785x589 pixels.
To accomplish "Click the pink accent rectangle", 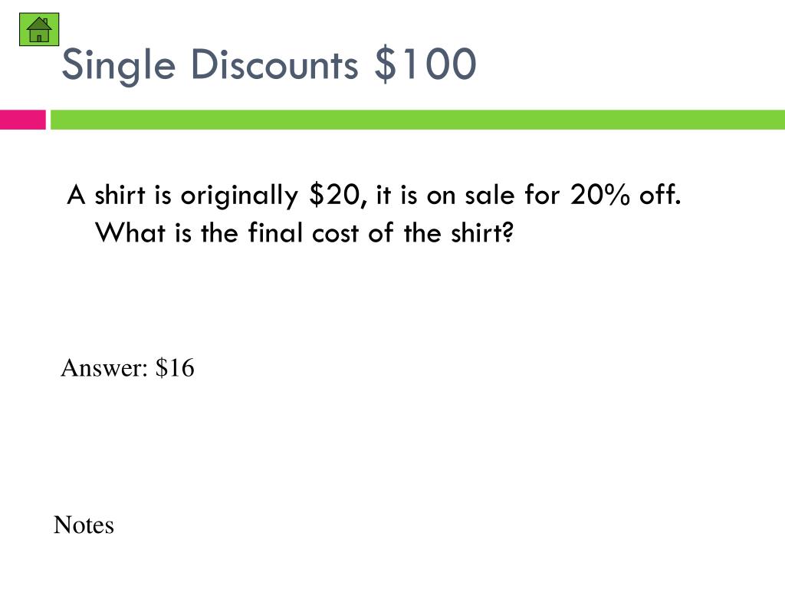I will click(x=22, y=120).
